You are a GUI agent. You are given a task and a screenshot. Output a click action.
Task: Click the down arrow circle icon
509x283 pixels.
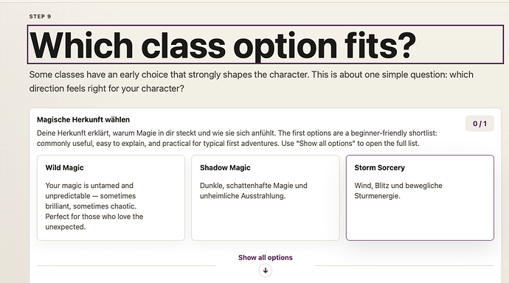[x=266, y=270]
